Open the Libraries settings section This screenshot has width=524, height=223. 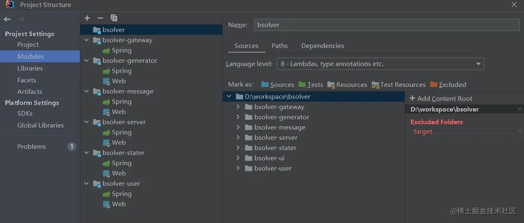tap(30, 68)
